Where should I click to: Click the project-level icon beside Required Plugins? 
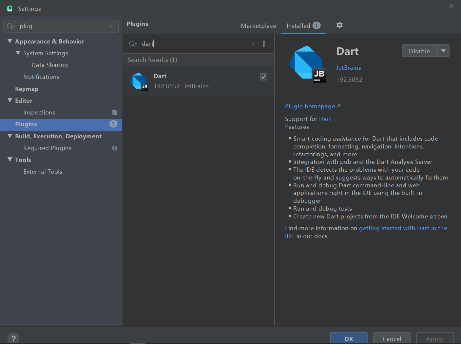(114, 148)
